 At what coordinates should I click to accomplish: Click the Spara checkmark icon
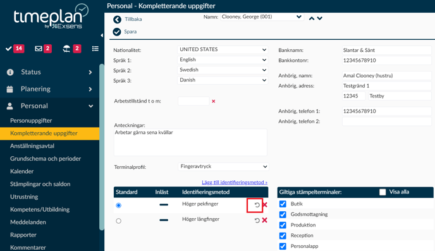117,32
